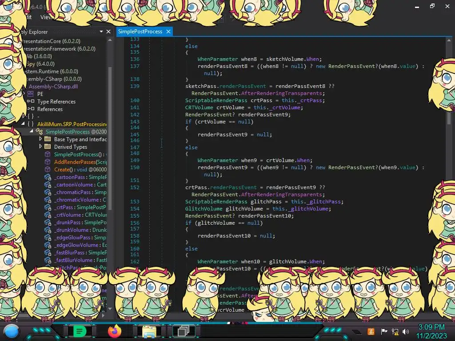
Task: Expand Base Type and Interfaces folder
Action: tap(40, 139)
